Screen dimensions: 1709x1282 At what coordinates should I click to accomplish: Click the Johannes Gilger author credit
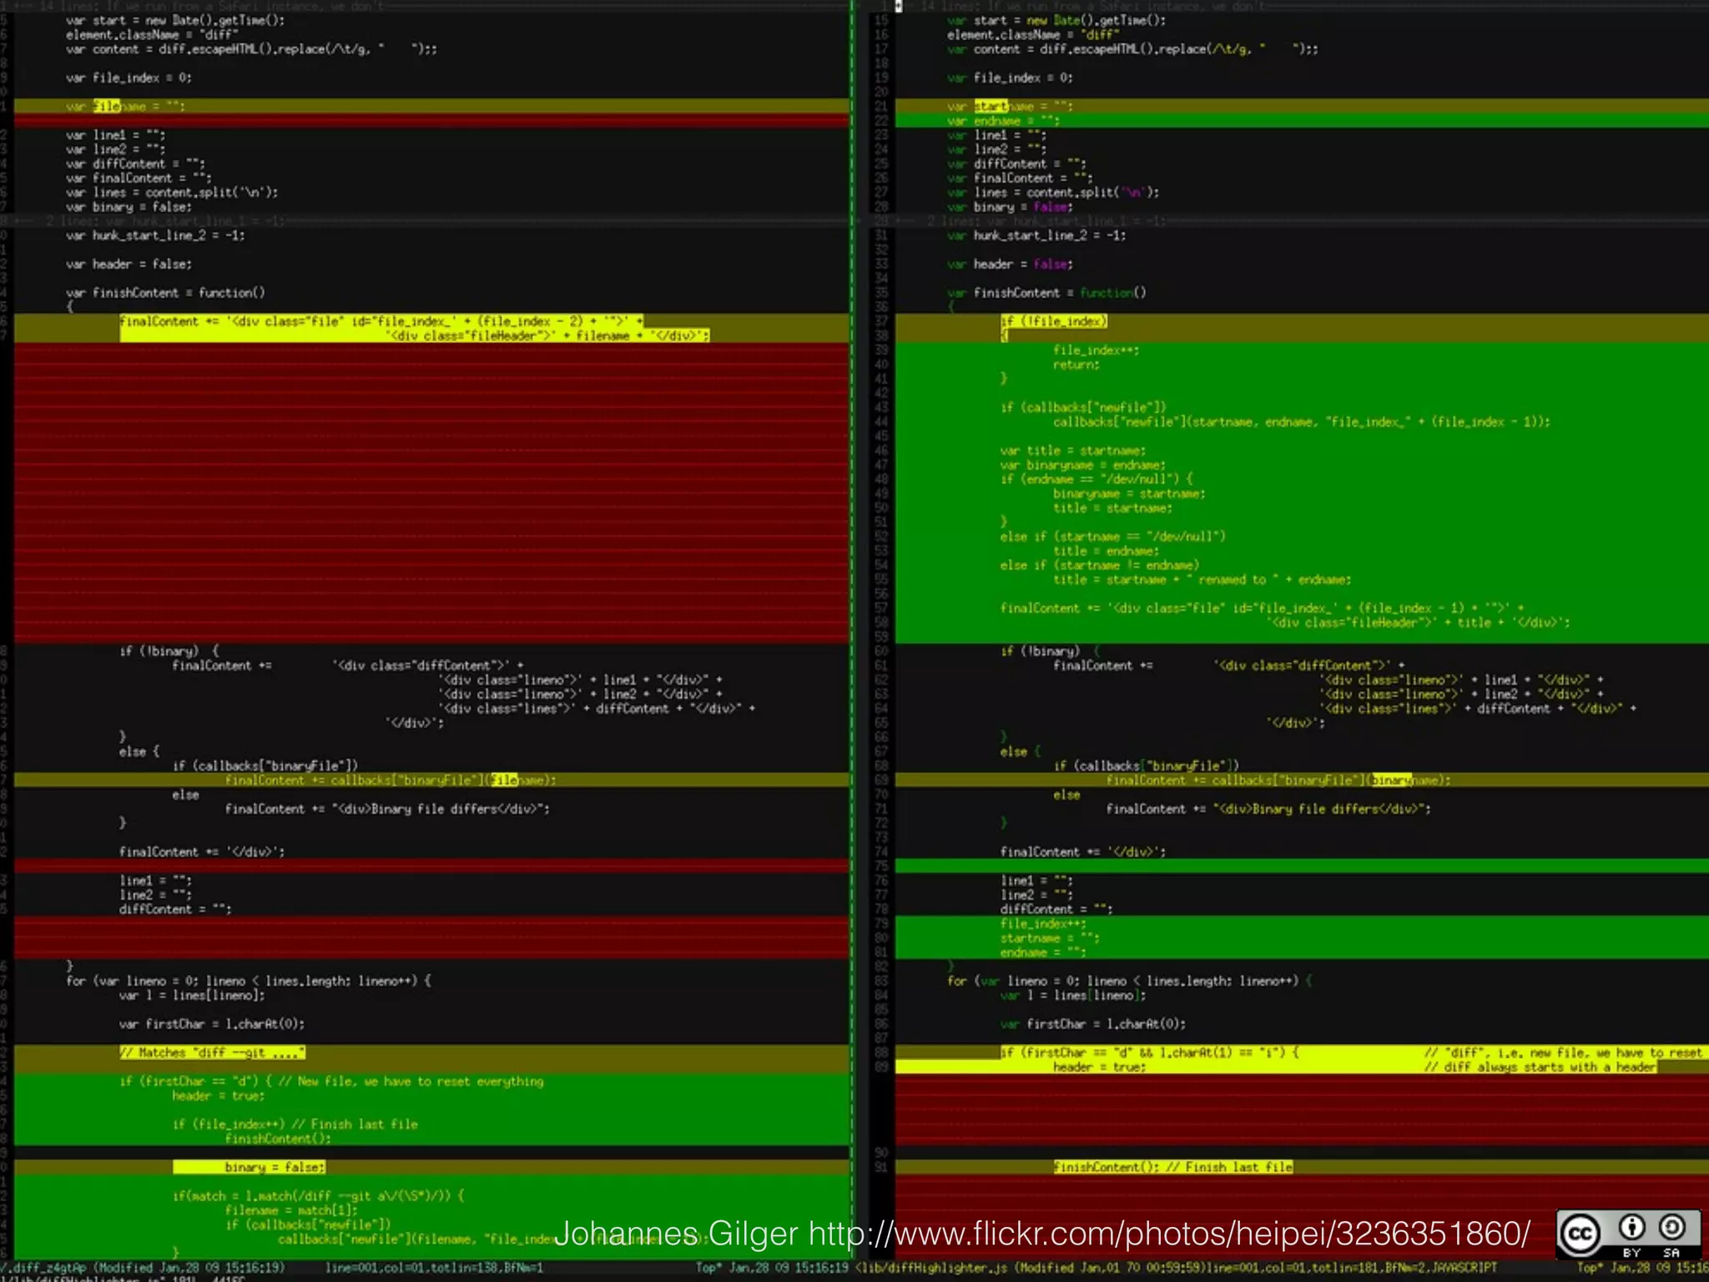(676, 1234)
